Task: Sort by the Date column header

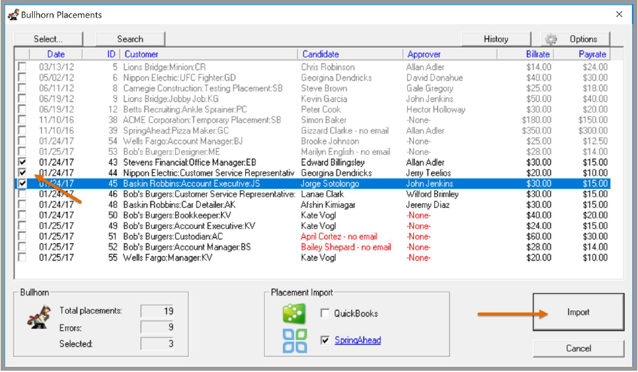Action: pyautogui.click(x=56, y=54)
